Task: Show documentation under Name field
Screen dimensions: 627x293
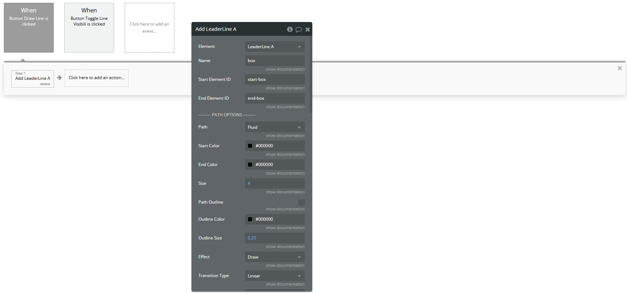Action: click(x=285, y=69)
